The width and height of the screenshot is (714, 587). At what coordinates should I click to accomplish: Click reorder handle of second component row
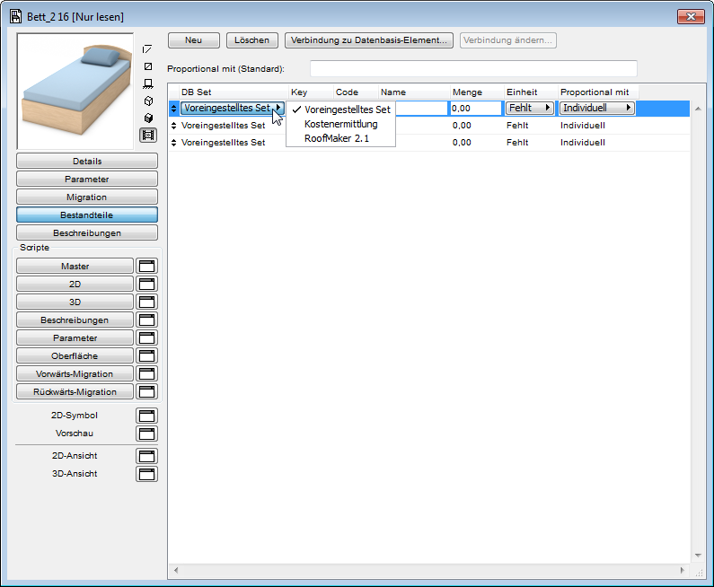(x=173, y=126)
